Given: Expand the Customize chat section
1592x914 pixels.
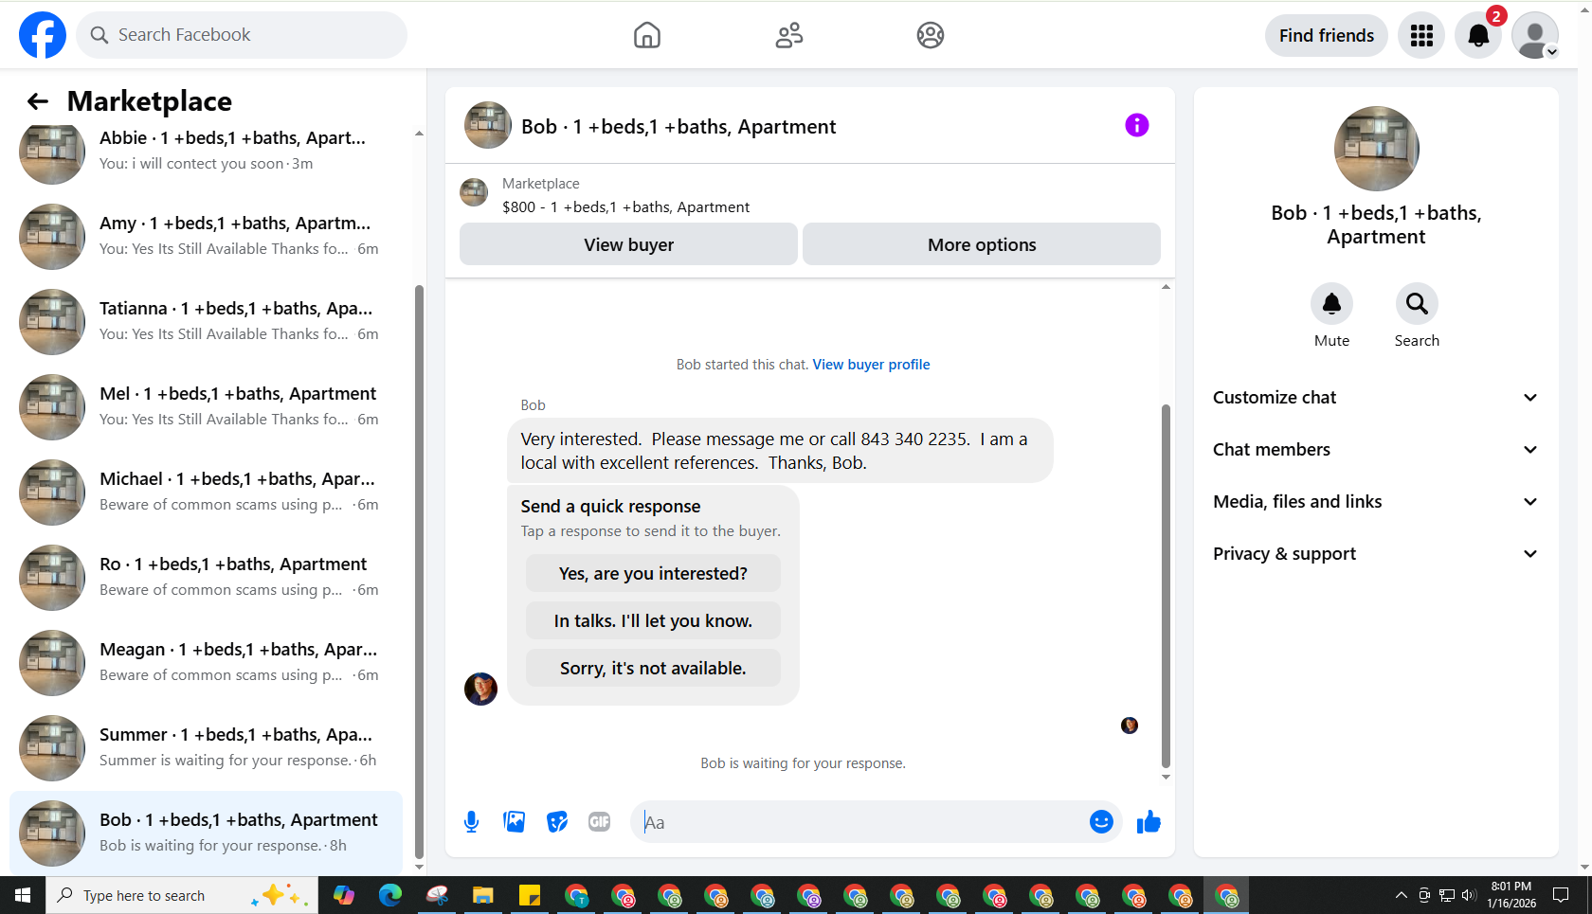Looking at the screenshot, I should click(1376, 398).
